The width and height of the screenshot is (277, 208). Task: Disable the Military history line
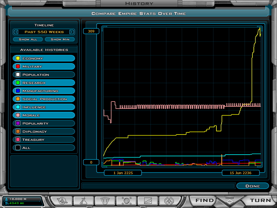(44, 67)
